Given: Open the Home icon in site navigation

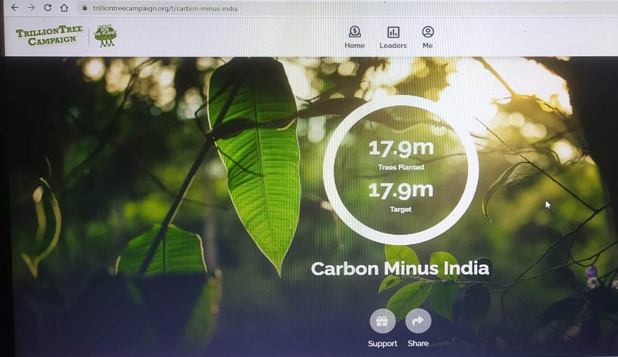Looking at the screenshot, I should [355, 32].
